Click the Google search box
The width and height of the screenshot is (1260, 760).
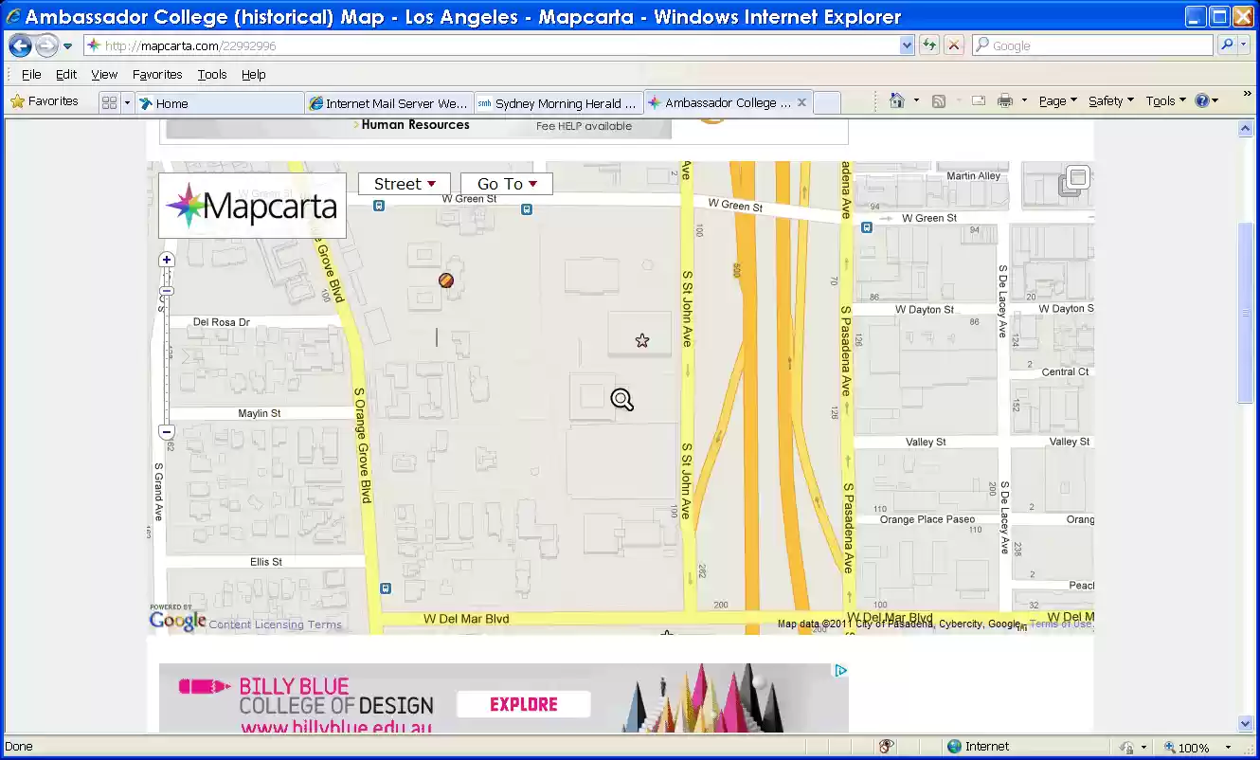1092,45
